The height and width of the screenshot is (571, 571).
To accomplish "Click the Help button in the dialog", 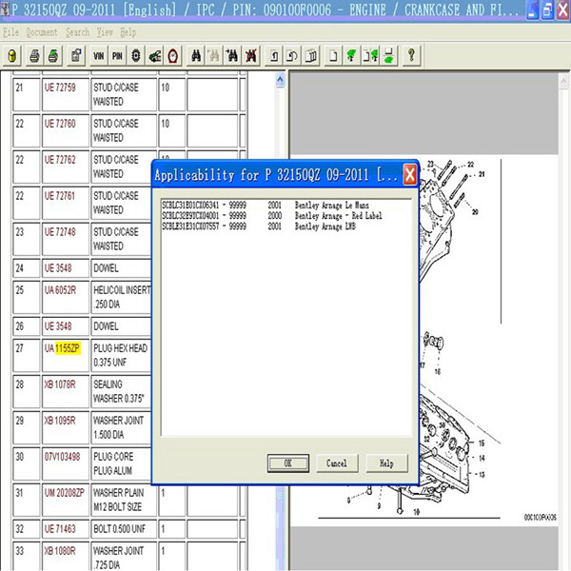I will pyautogui.click(x=386, y=463).
